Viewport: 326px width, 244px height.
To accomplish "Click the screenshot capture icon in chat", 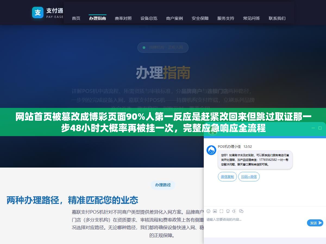I will [x=221, y=211].
